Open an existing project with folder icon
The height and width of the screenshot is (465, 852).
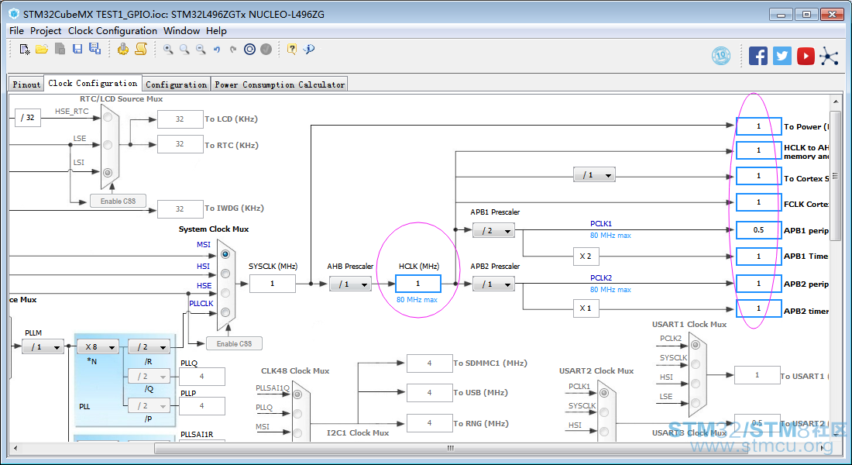(x=42, y=50)
